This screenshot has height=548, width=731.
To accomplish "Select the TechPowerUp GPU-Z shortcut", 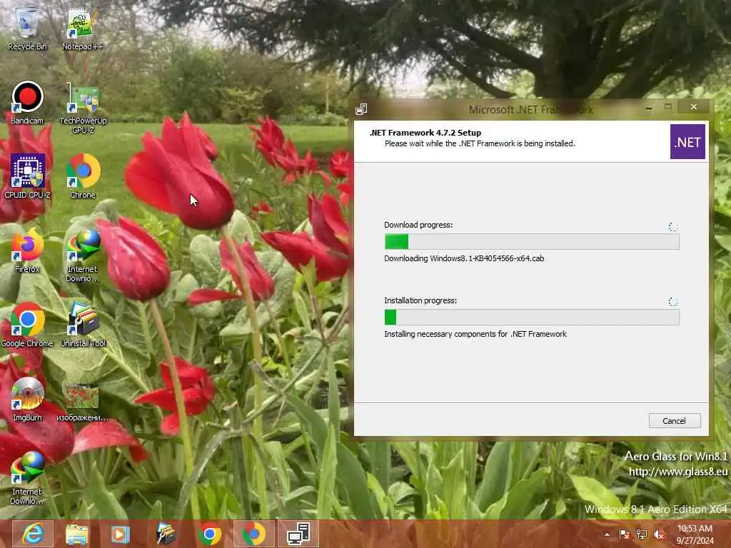I will 83,108.
